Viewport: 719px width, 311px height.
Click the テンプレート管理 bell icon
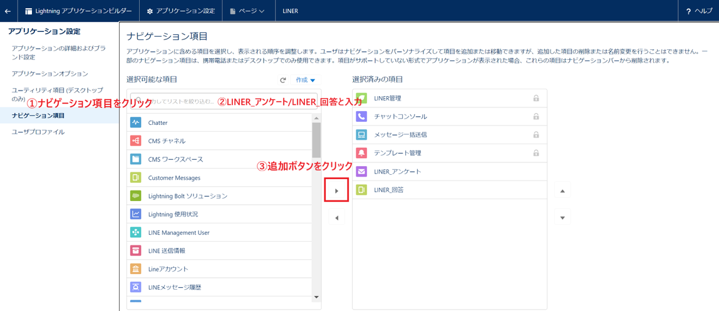tap(361, 153)
